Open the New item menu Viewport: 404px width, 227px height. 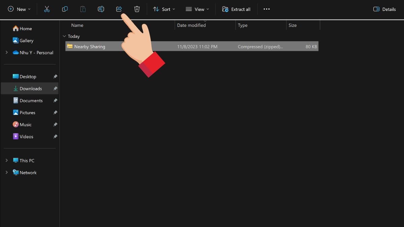(x=19, y=9)
